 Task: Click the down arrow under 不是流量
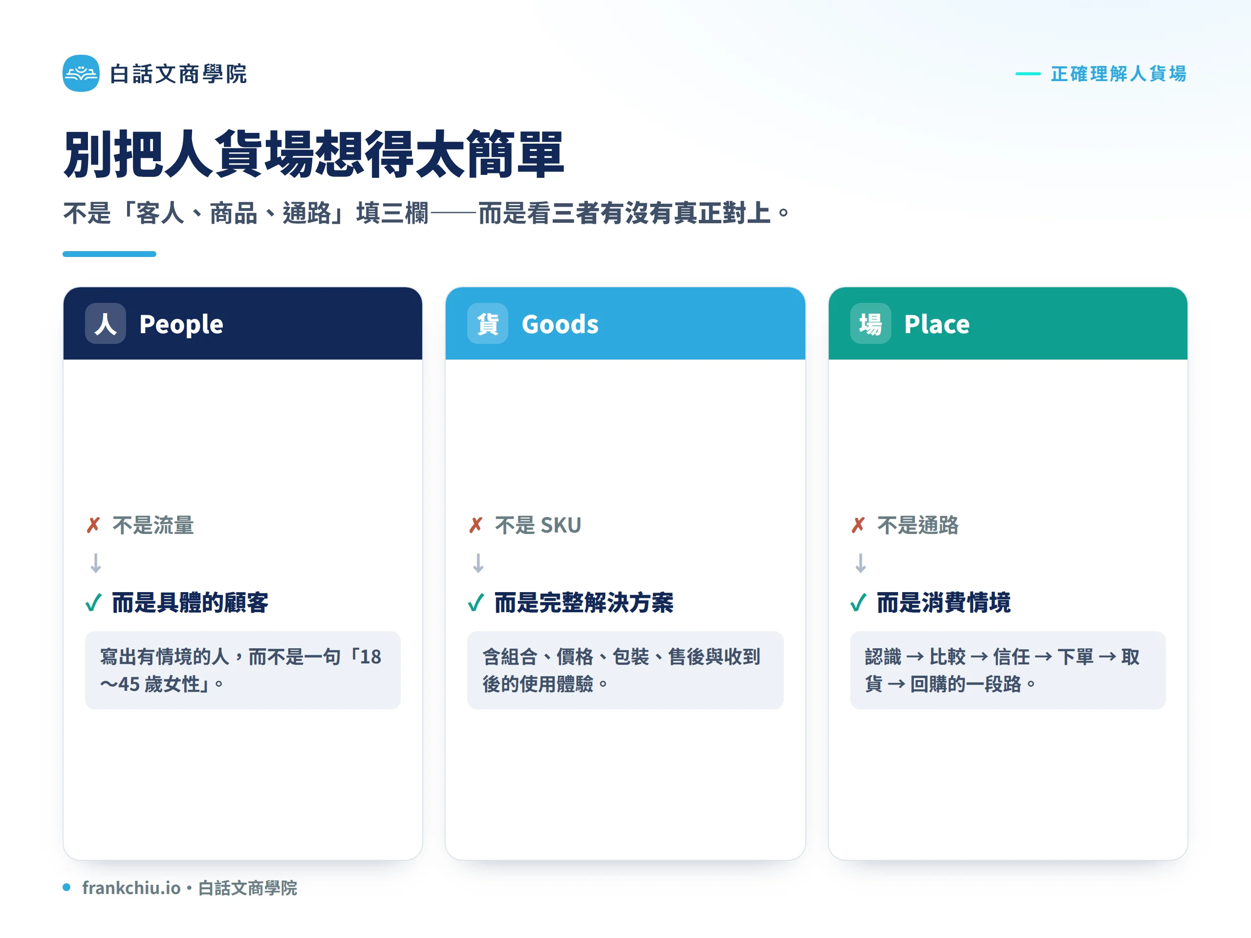tap(96, 563)
